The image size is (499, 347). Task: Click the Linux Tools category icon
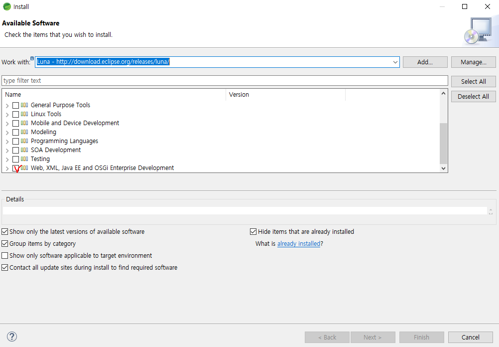coord(24,114)
